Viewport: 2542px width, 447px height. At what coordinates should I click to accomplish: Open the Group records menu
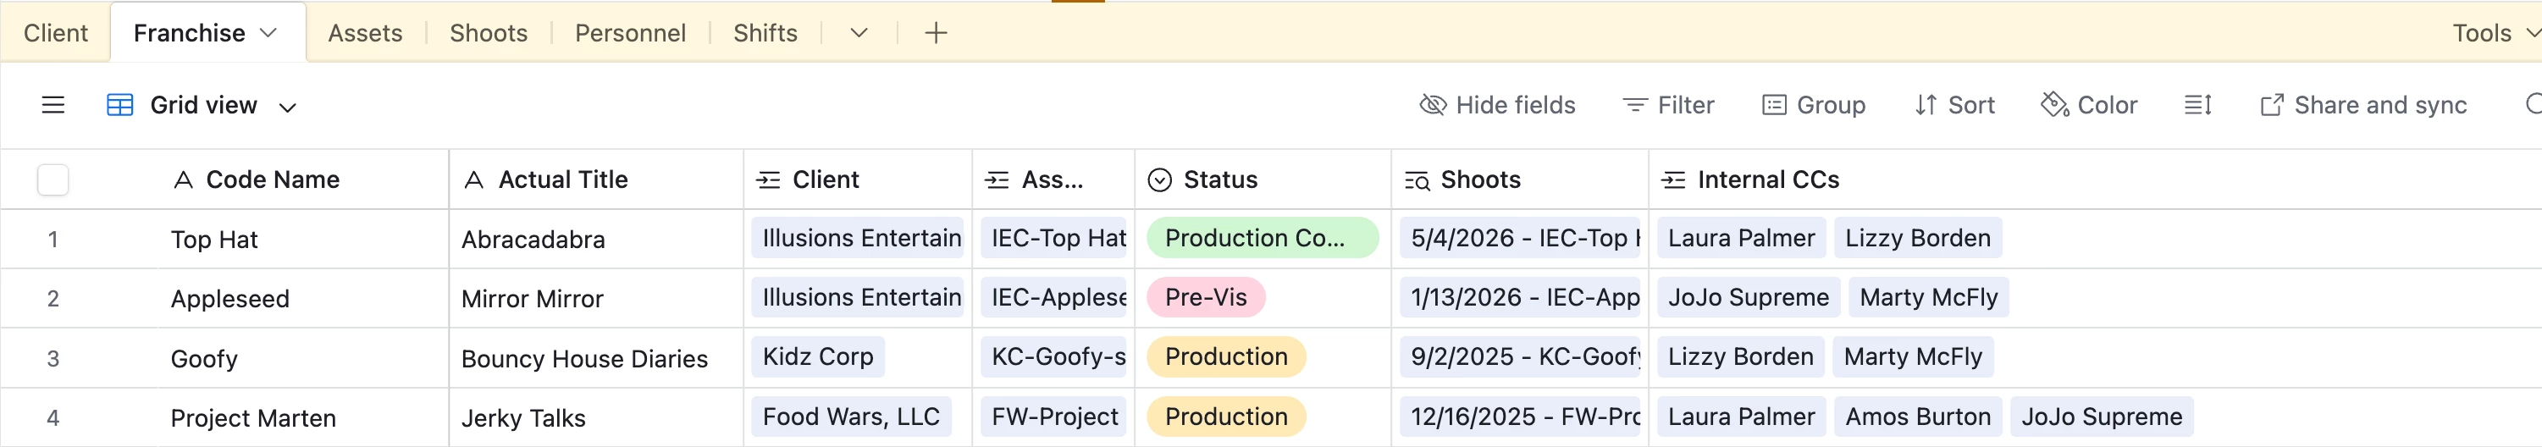[x=1813, y=105]
